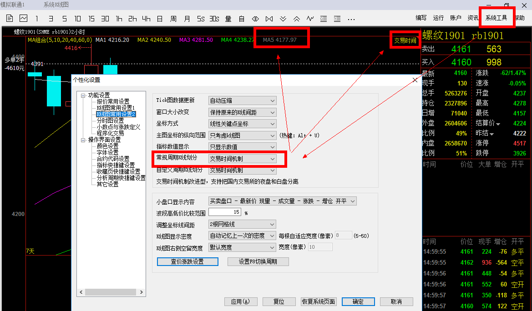Open the 小盘口显示内容 dropdown
Screen dimensions: 532x311
282,201
